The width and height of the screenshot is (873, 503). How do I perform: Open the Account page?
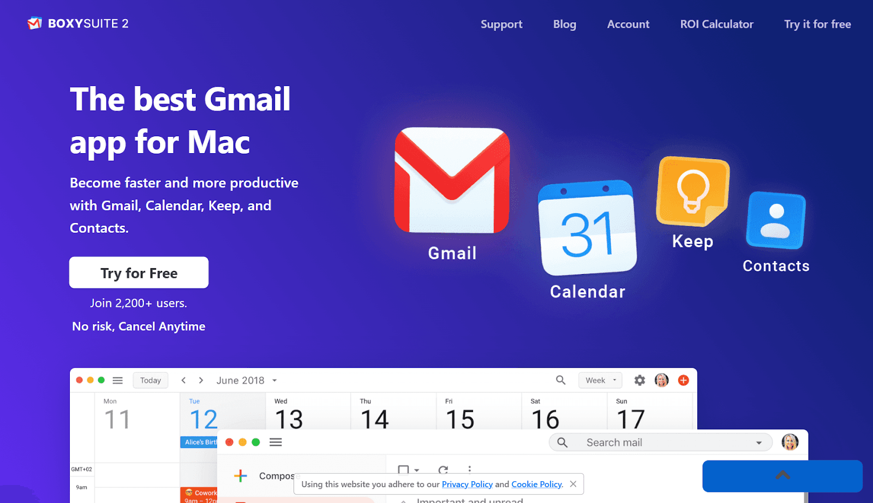(628, 24)
